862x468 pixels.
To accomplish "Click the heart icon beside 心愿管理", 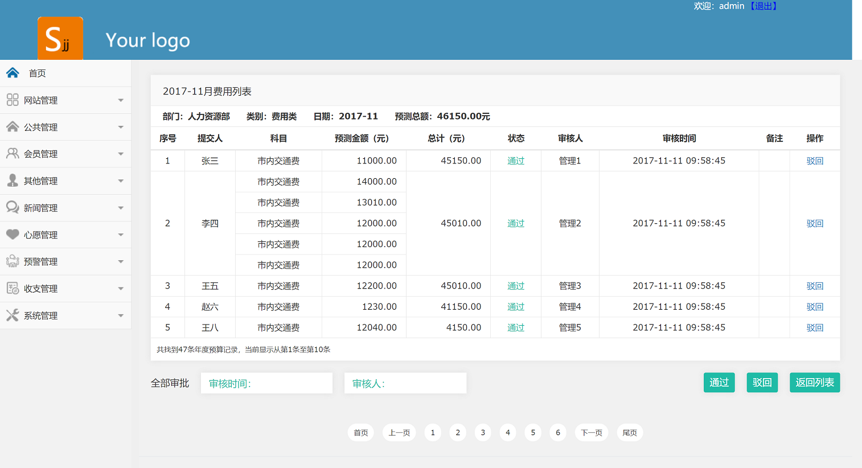I will pyautogui.click(x=11, y=235).
